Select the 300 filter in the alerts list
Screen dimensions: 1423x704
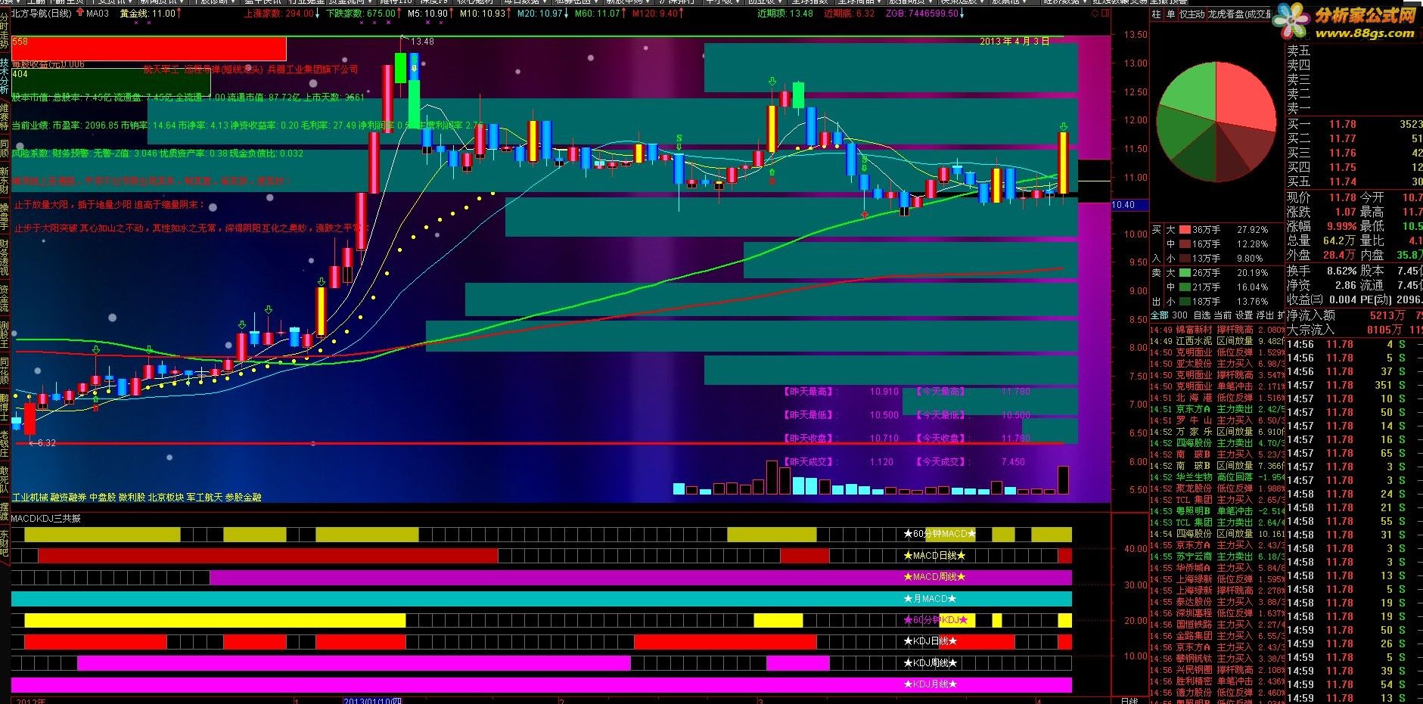(x=1179, y=315)
